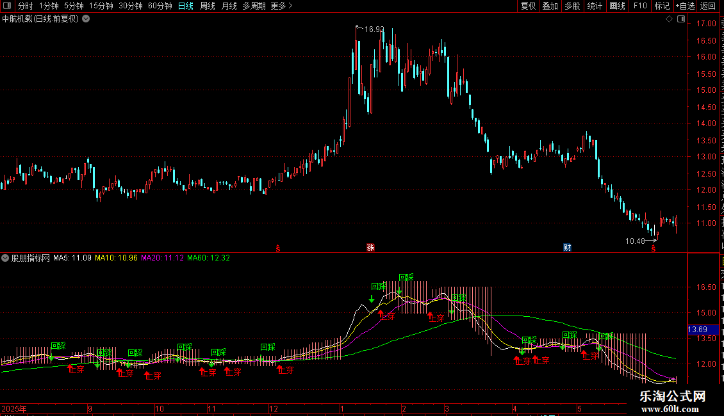This screenshot has height=416, width=724.
Task: Click month 12 on the time axis
Action: point(274,408)
